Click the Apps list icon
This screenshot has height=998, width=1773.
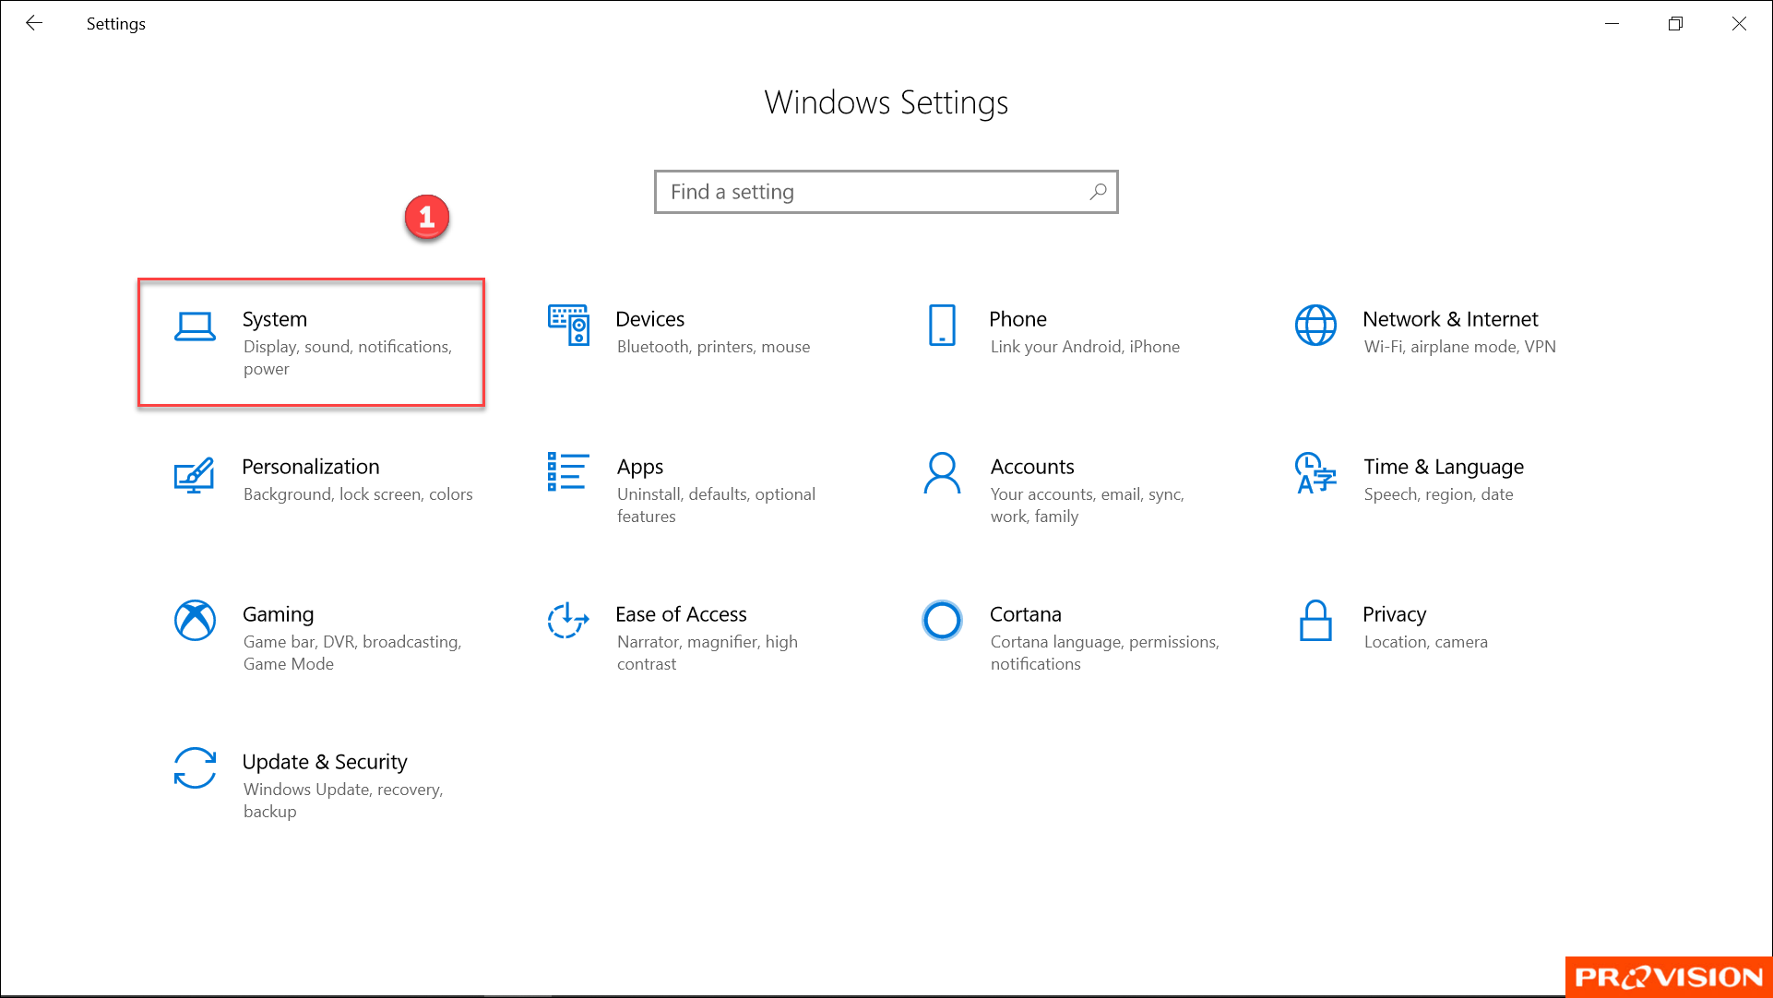tap(568, 471)
